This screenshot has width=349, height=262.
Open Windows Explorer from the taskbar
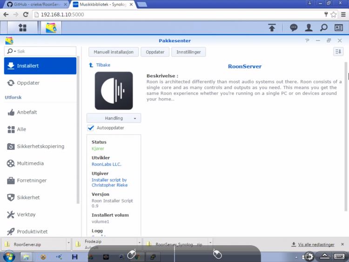coord(26,257)
